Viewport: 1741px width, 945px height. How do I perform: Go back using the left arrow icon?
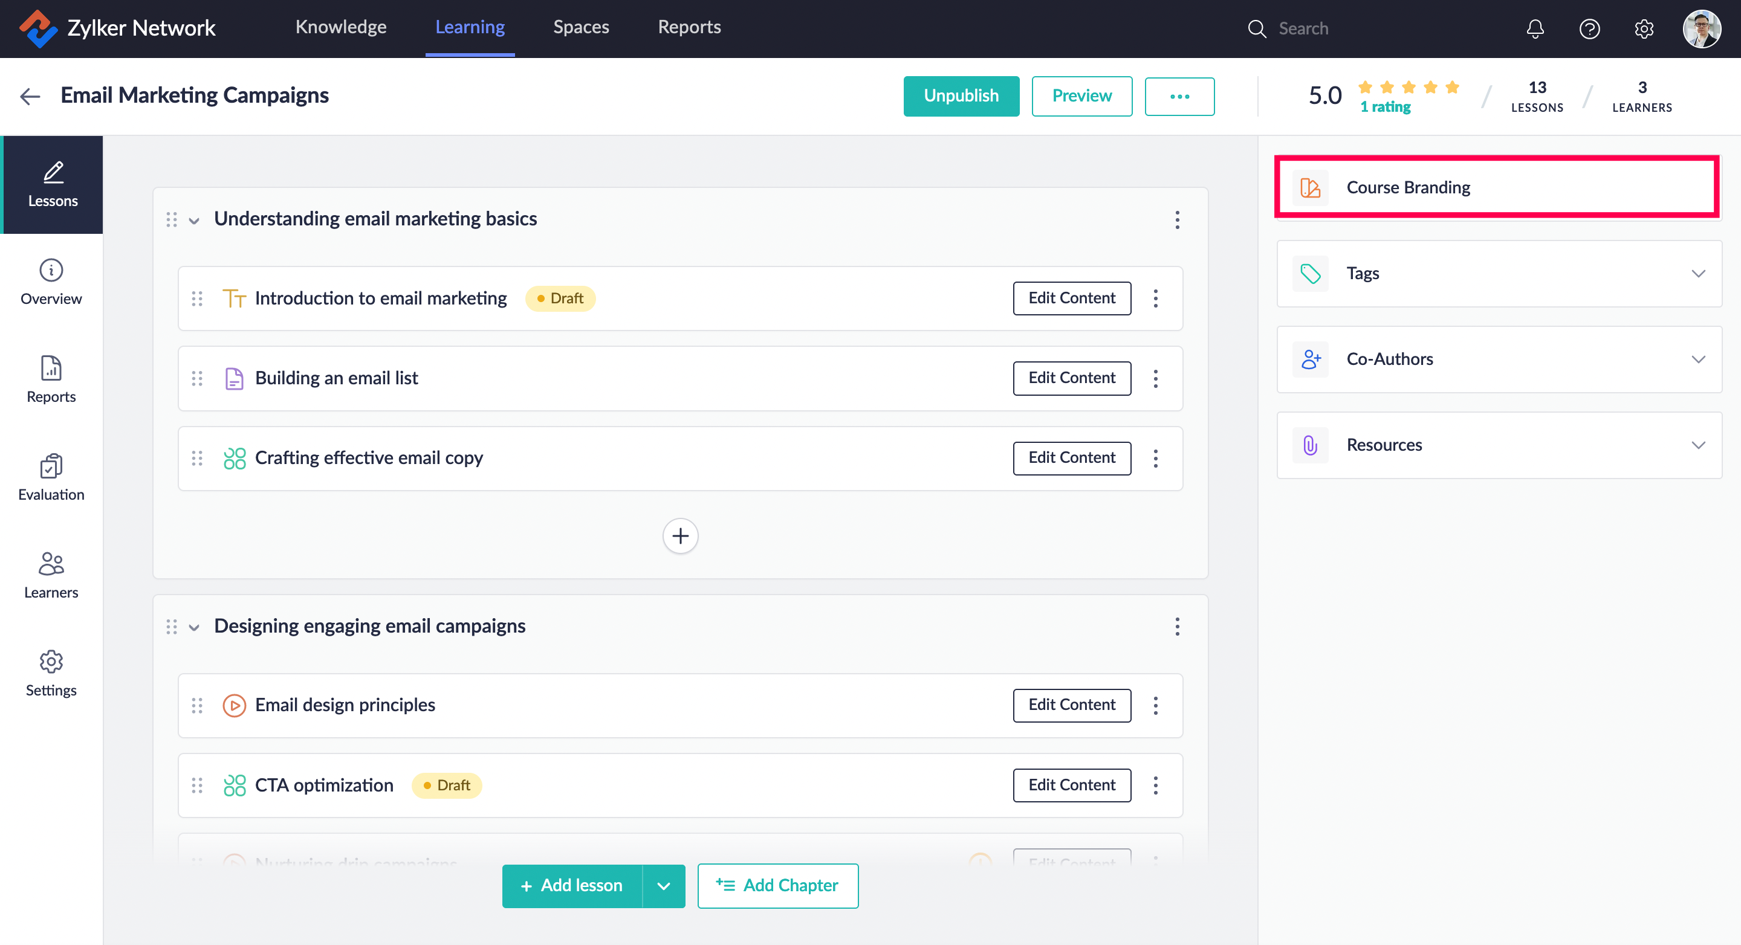click(30, 96)
